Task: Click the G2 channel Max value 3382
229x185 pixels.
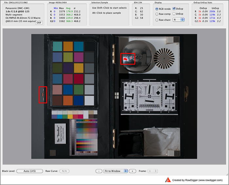Action: pyautogui.click(x=62, y=21)
